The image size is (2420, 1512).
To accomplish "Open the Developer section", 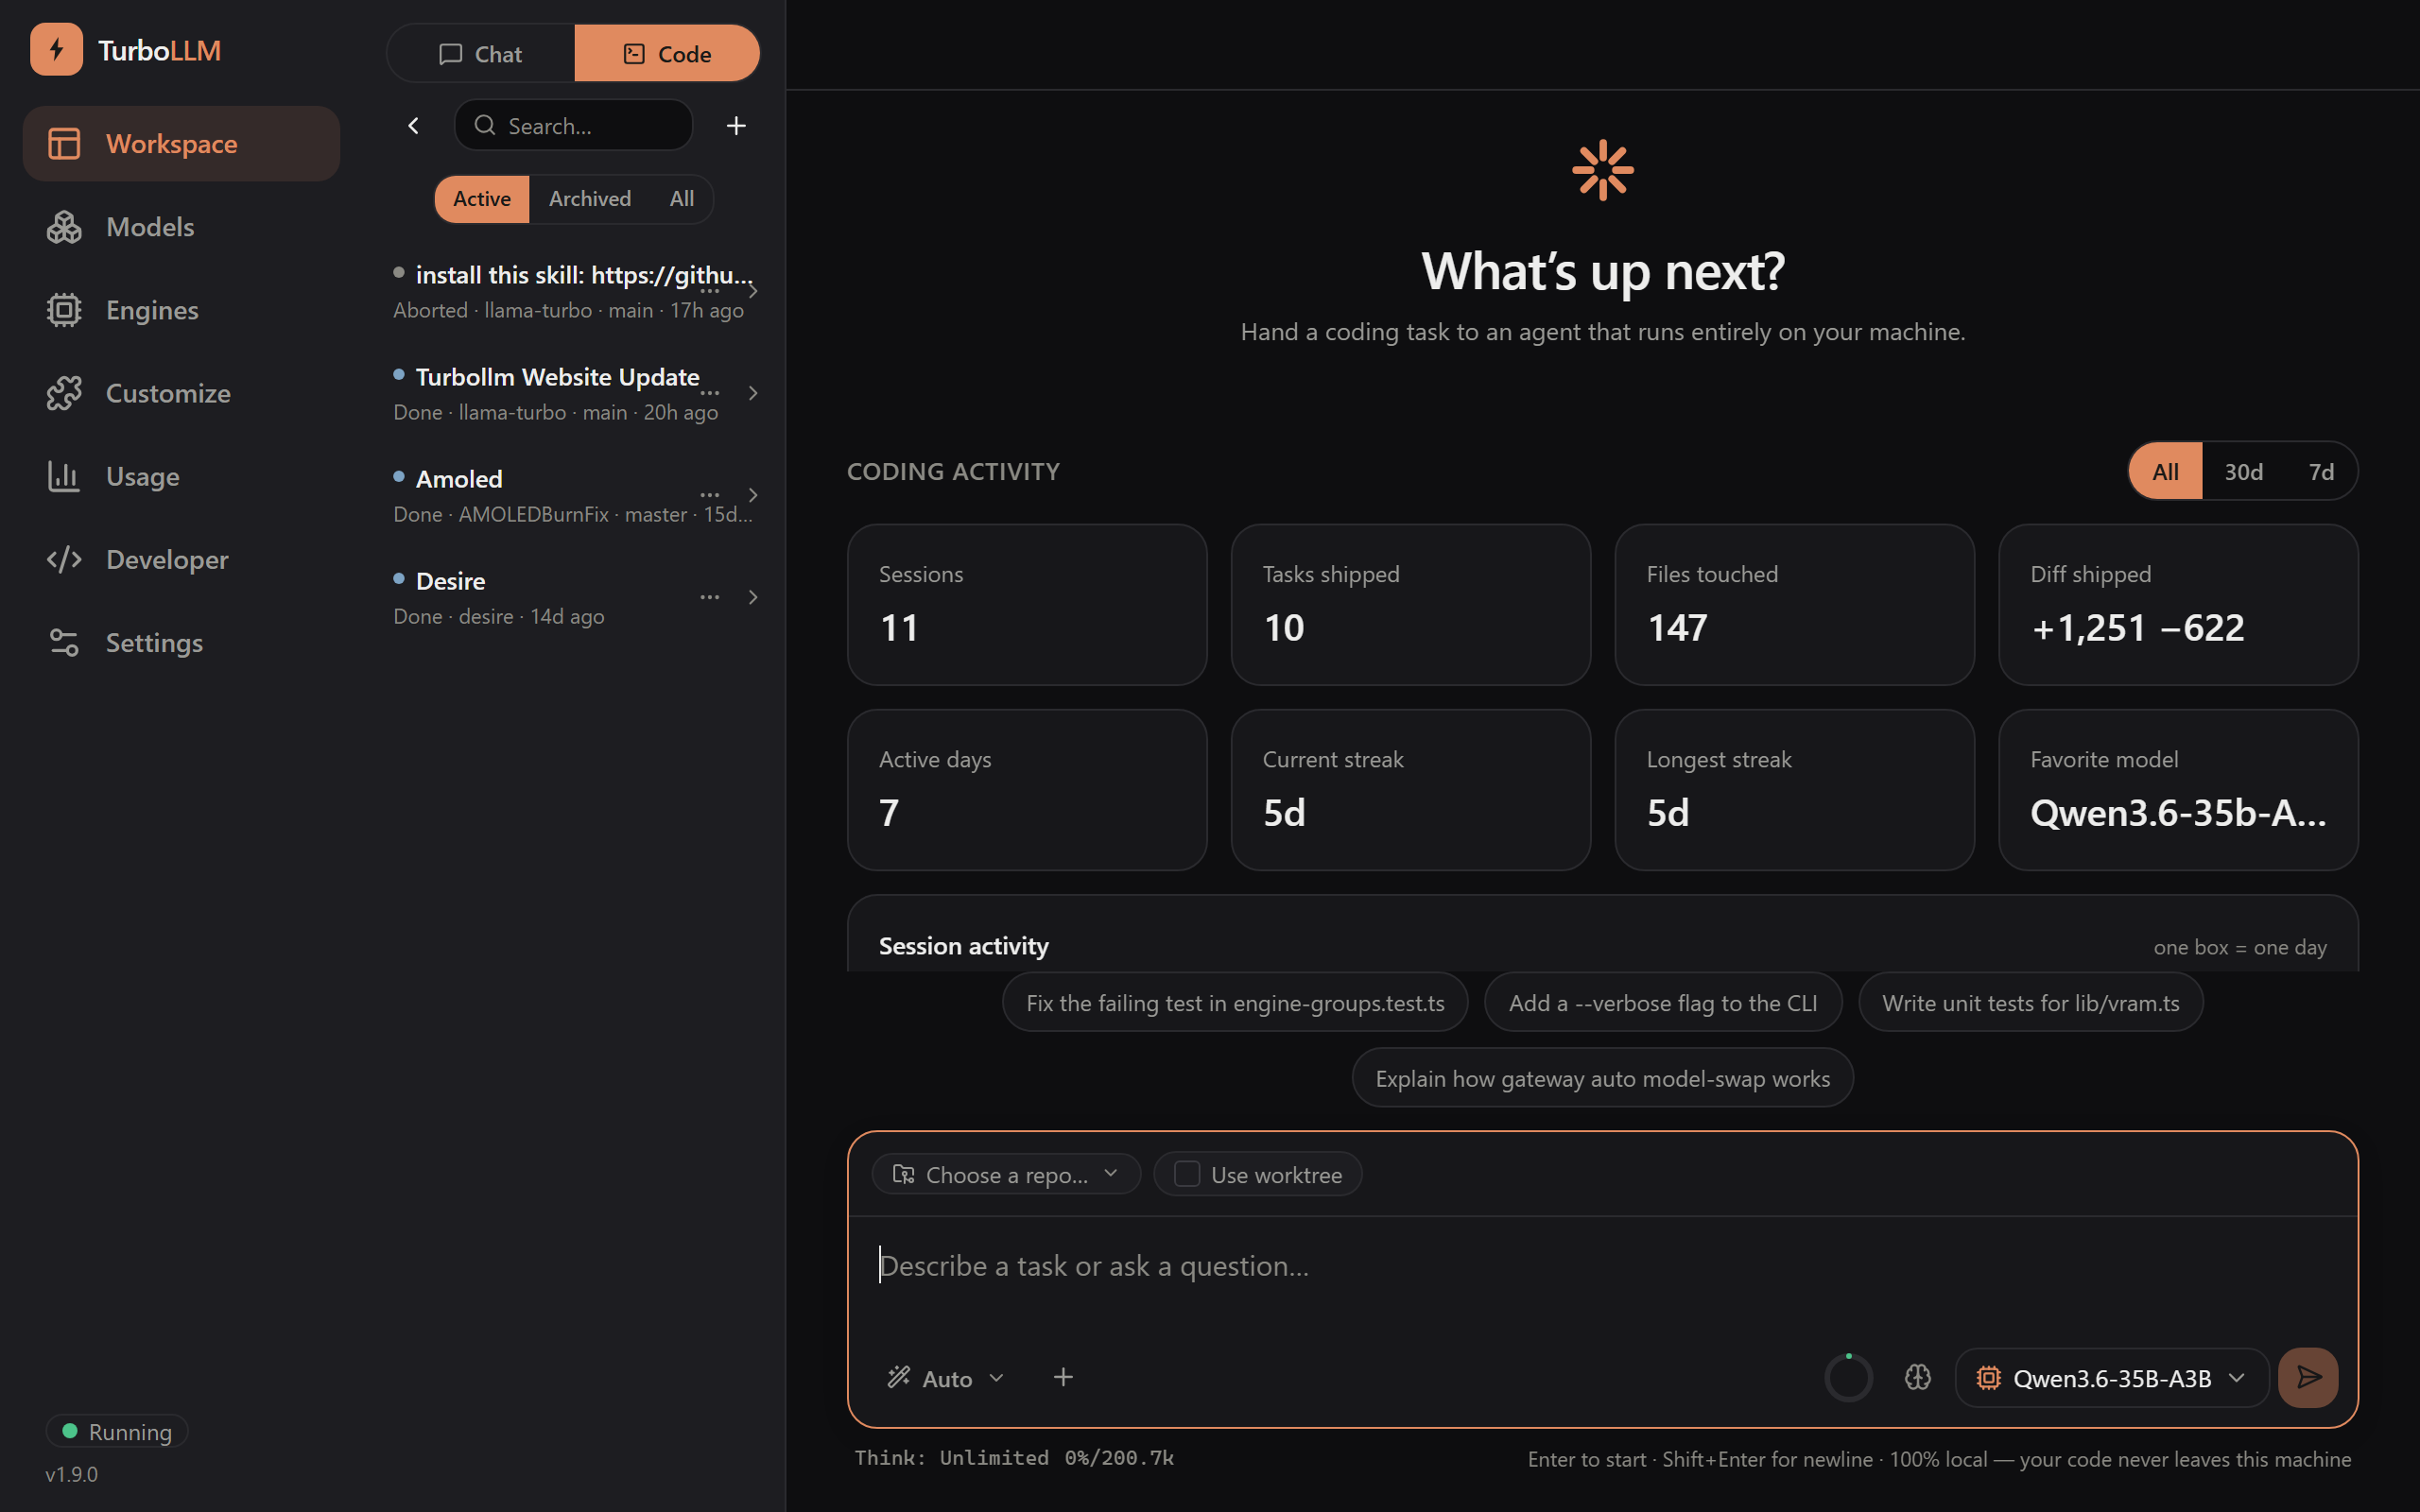I will (x=181, y=559).
